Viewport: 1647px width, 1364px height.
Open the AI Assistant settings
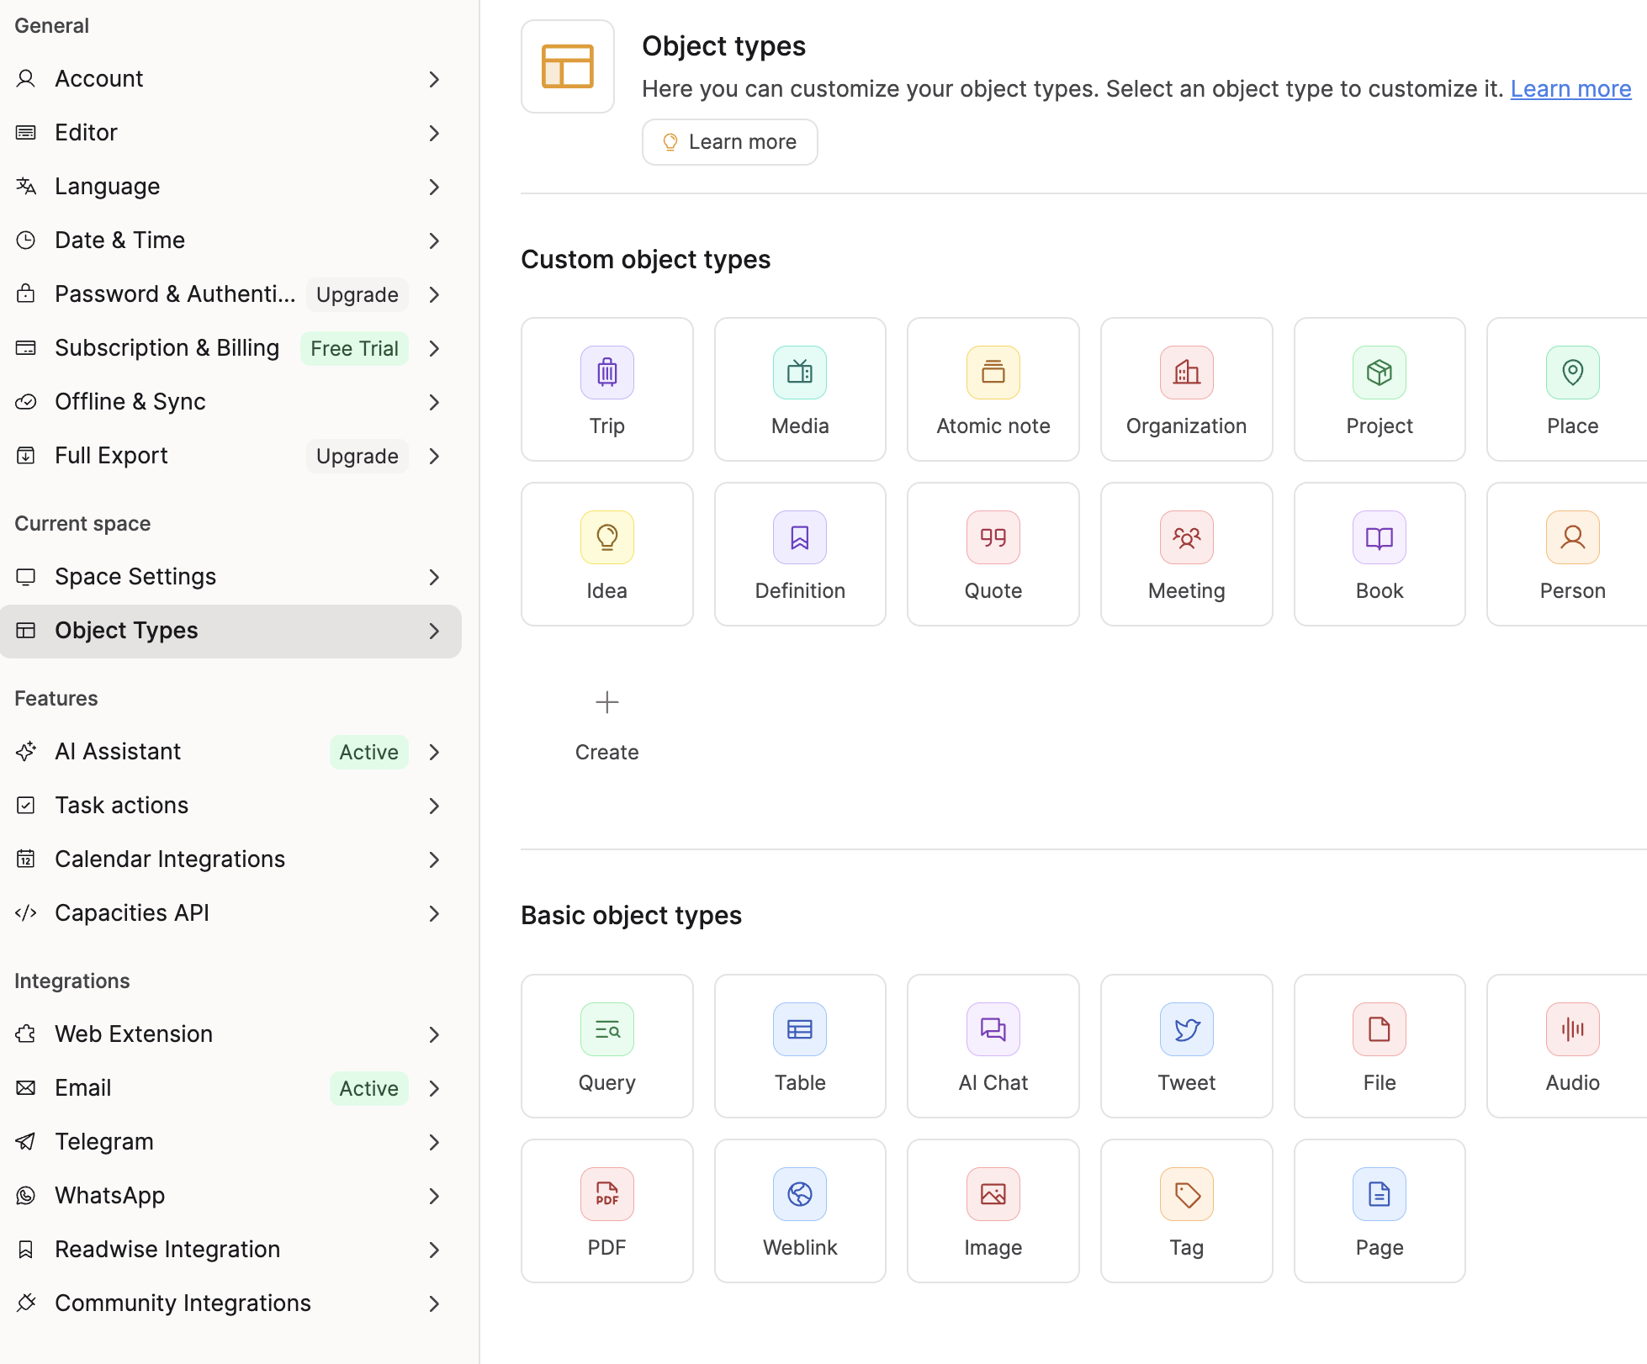pyautogui.click(x=118, y=752)
